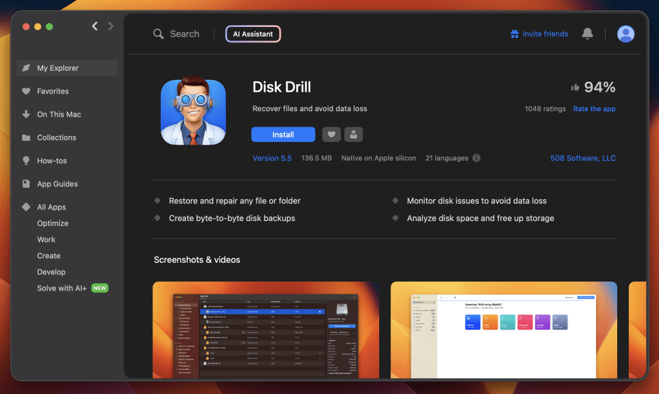659x394 pixels.
Task: Go forward with the right chevron arrow
Action: pyautogui.click(x=111, y=26)
